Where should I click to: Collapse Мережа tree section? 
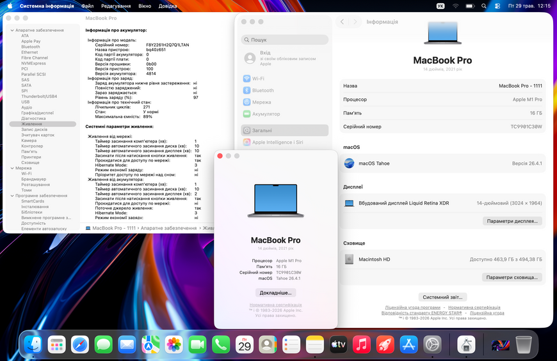click(x=12, y=168)
